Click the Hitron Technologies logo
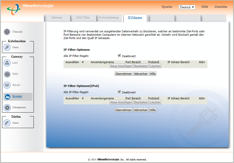 (x=30, y=9)
